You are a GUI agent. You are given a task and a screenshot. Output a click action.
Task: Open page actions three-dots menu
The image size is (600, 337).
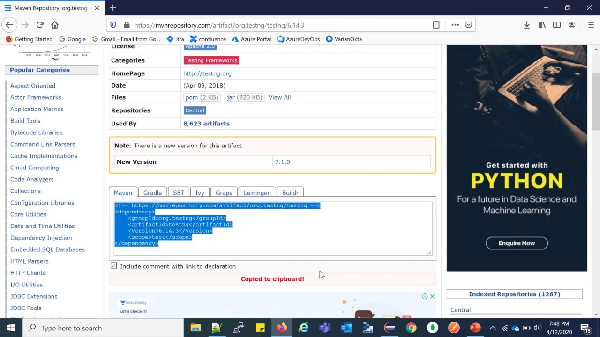point(455,25)
